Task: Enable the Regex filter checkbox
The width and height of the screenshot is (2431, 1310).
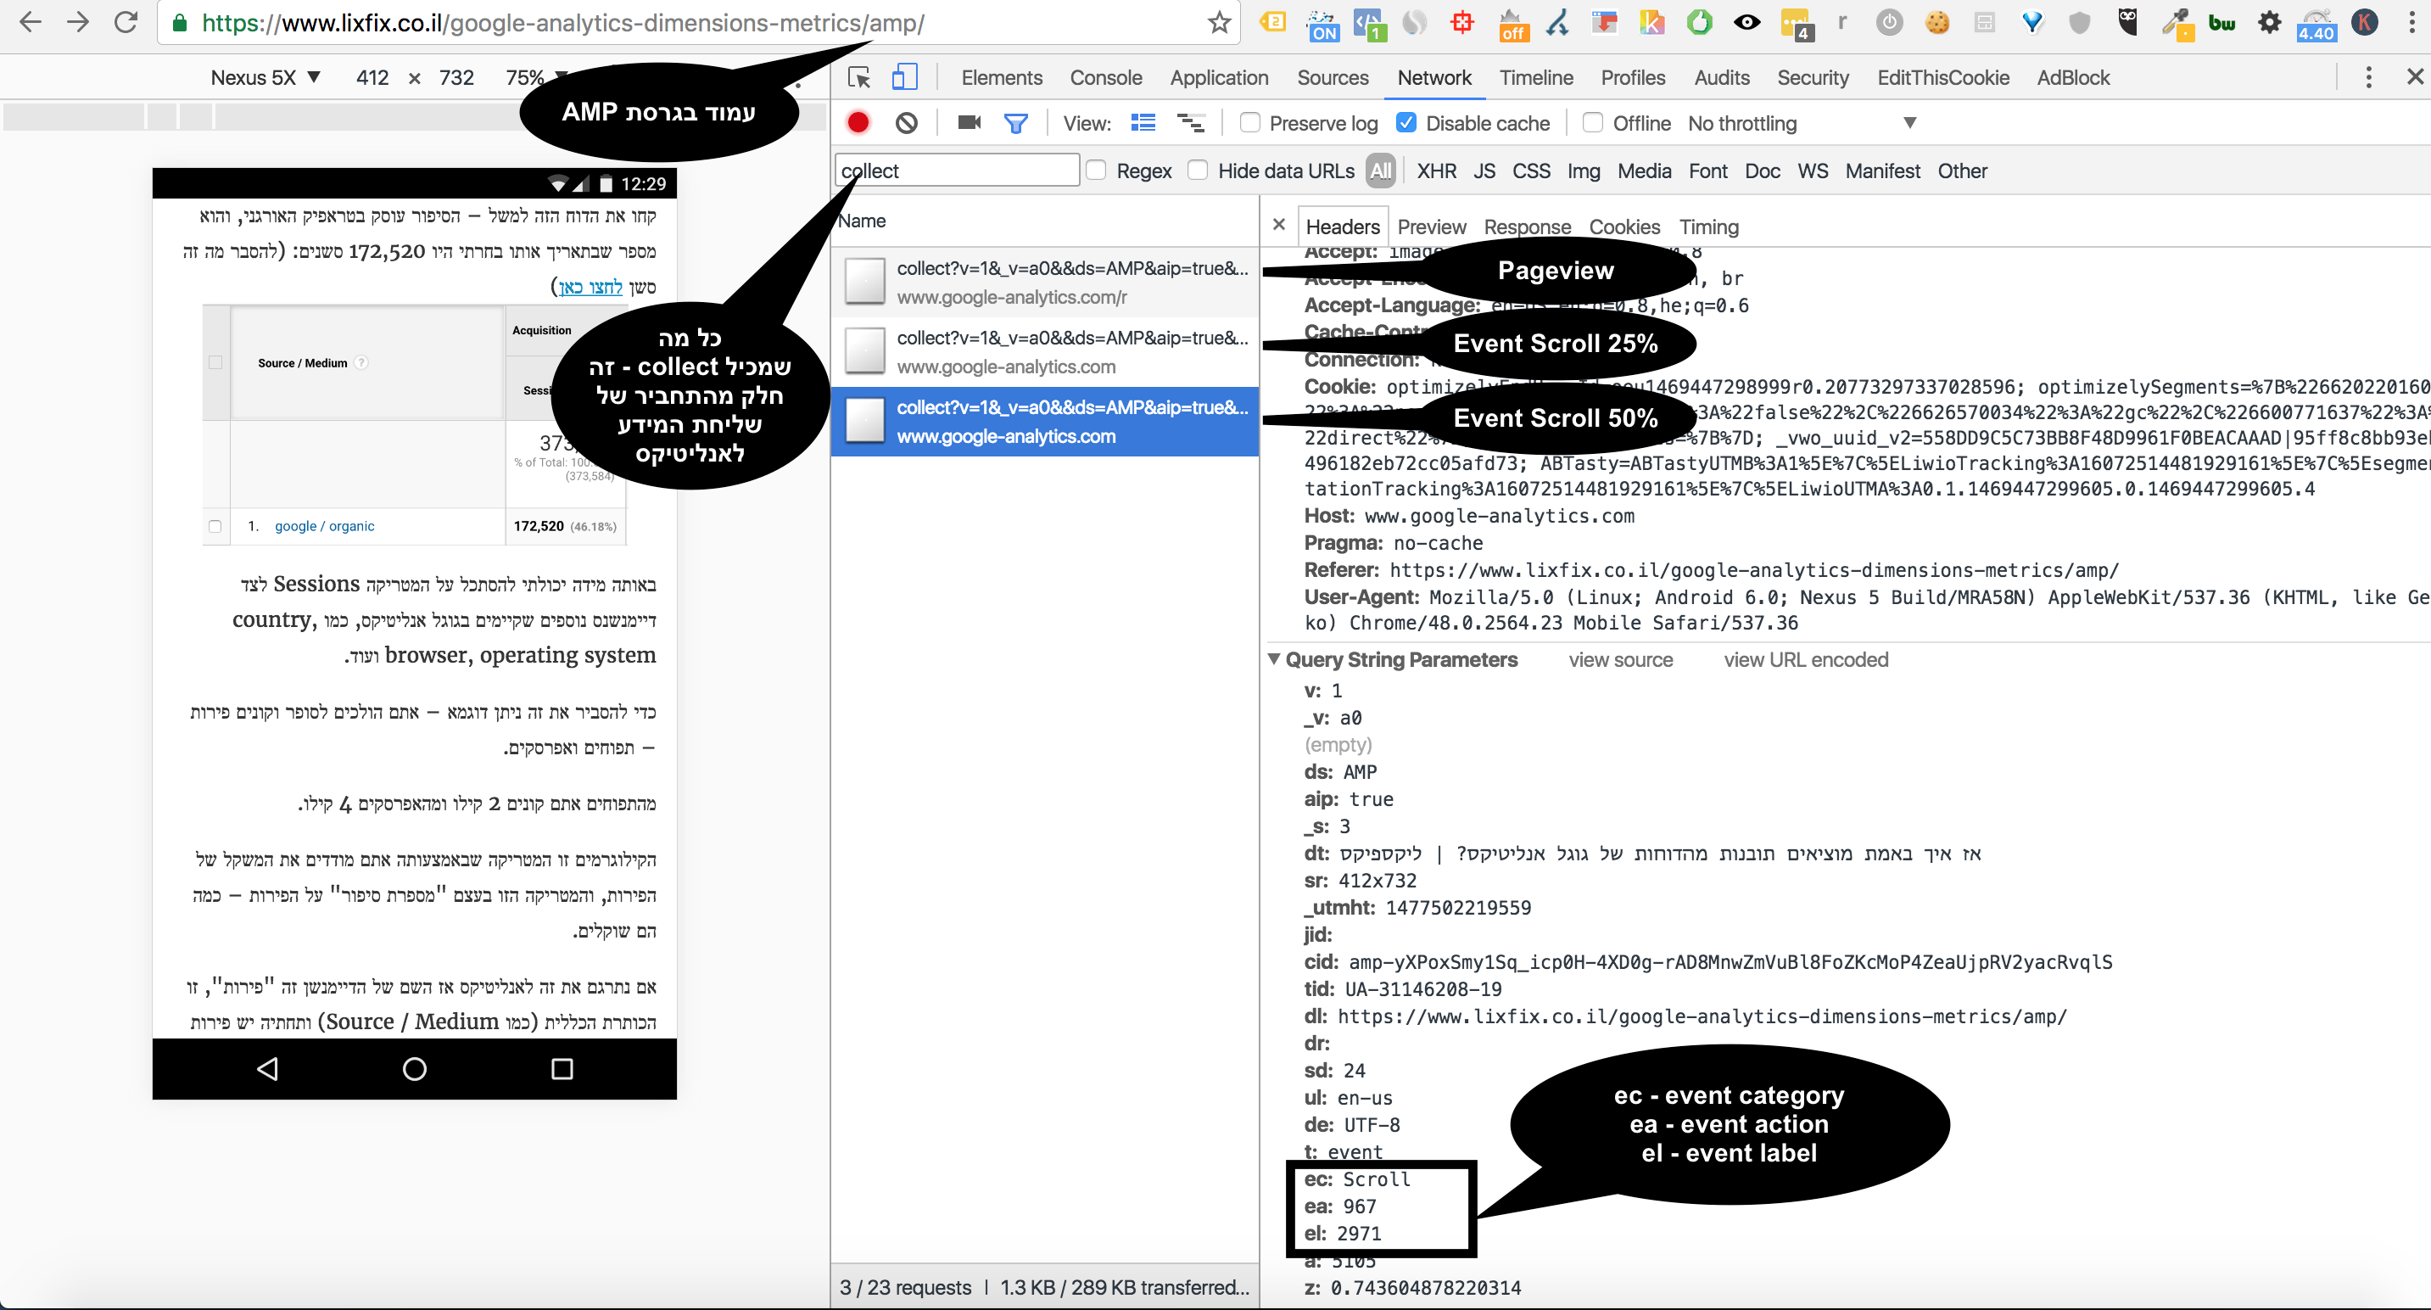Action: [1096, 170]
